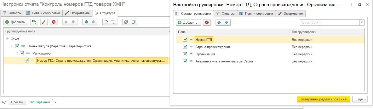Disable the Регистратор grouping checkbox

(22, 53)
